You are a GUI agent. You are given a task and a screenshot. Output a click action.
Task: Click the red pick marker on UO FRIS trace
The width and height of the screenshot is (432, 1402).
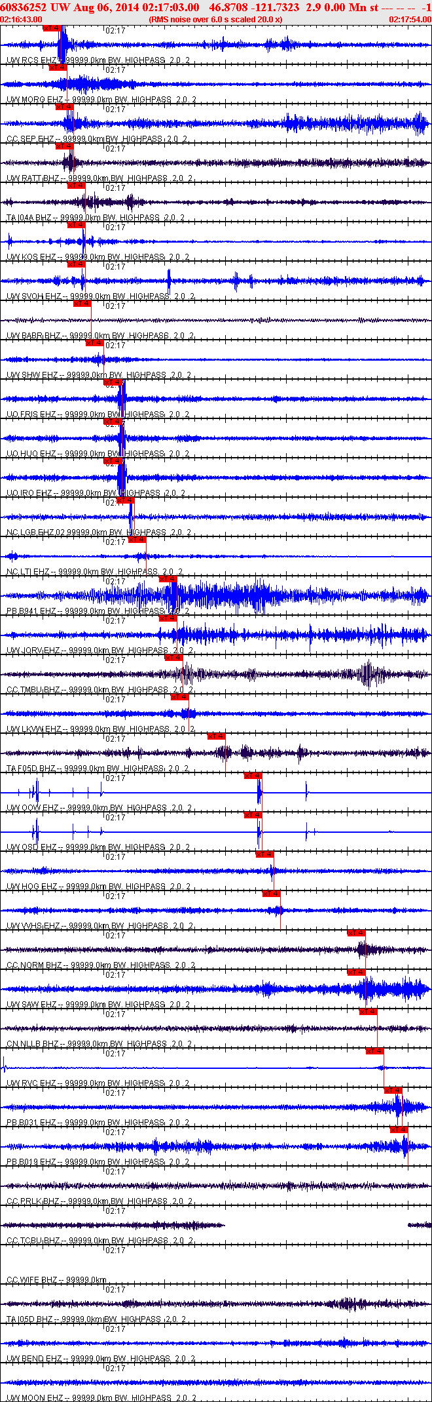(x=113, y=382)
